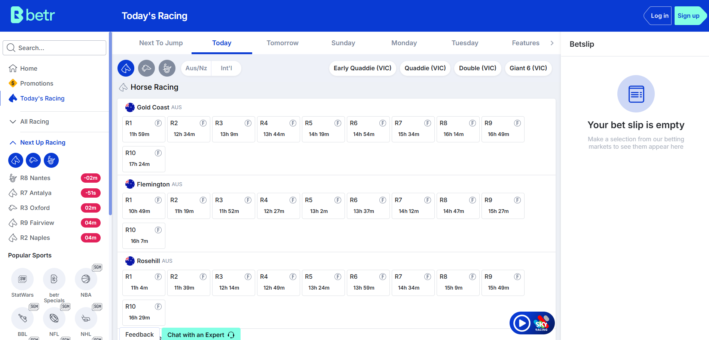Open Flemington R8 race card

click(458, 206)
